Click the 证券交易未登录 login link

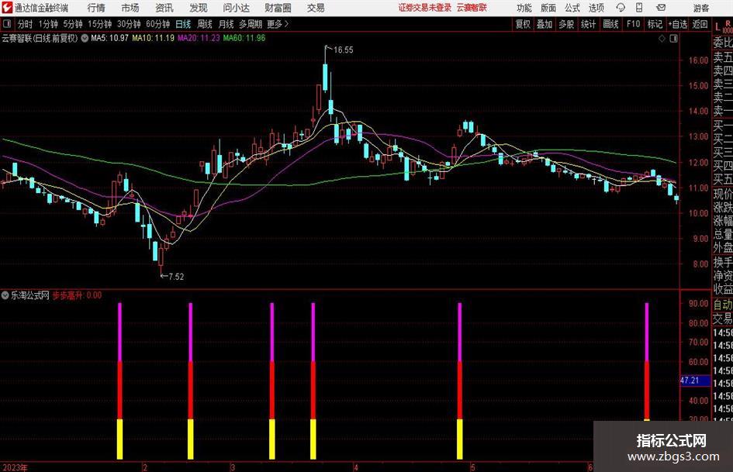(425, 8)
